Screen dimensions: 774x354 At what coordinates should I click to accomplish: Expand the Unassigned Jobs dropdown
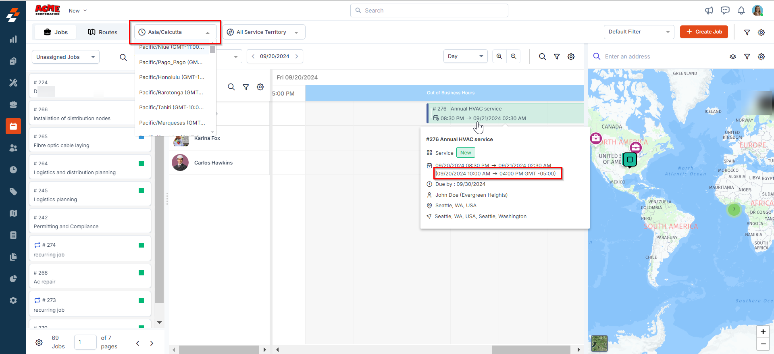[65, 57]
